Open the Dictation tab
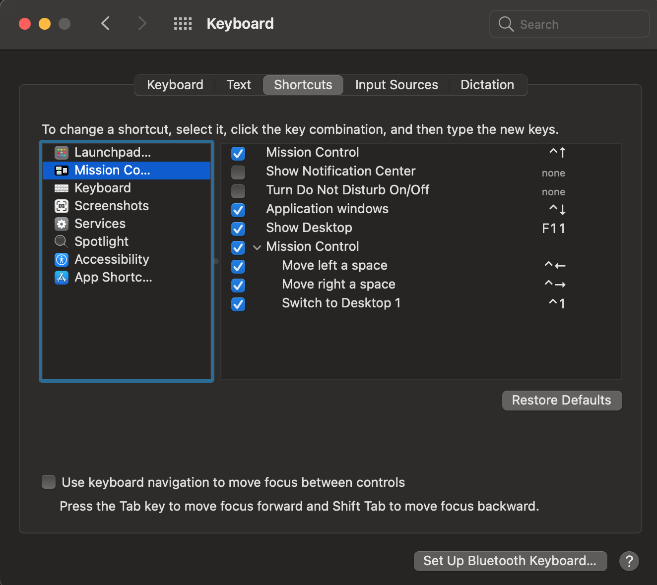Viewport: 657px width, 585px height. [487, 85]
